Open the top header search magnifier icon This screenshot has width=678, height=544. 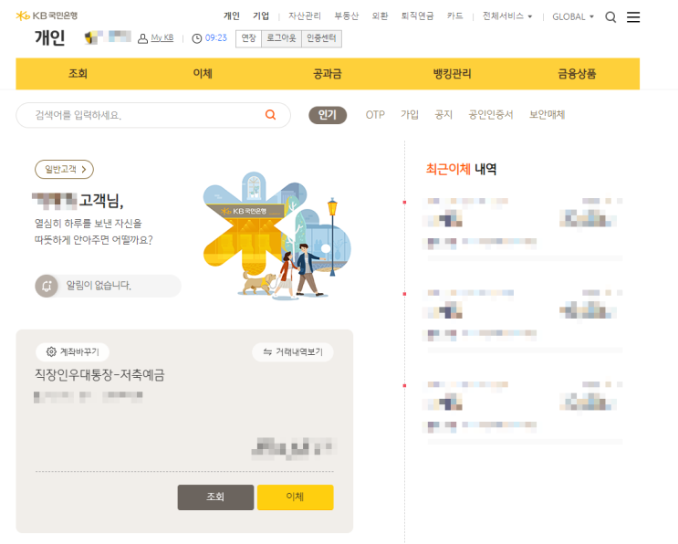610,16
